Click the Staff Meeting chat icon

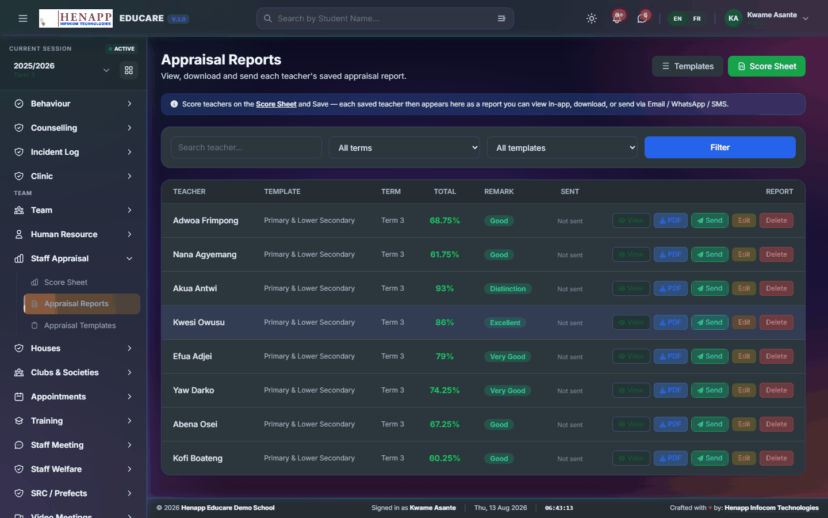(x=19, y=445)
